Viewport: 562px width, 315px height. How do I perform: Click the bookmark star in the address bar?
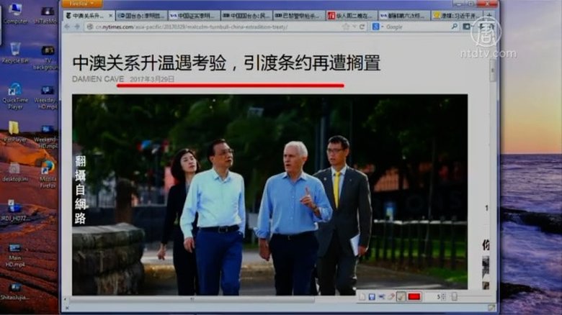(x=346, y=27)
